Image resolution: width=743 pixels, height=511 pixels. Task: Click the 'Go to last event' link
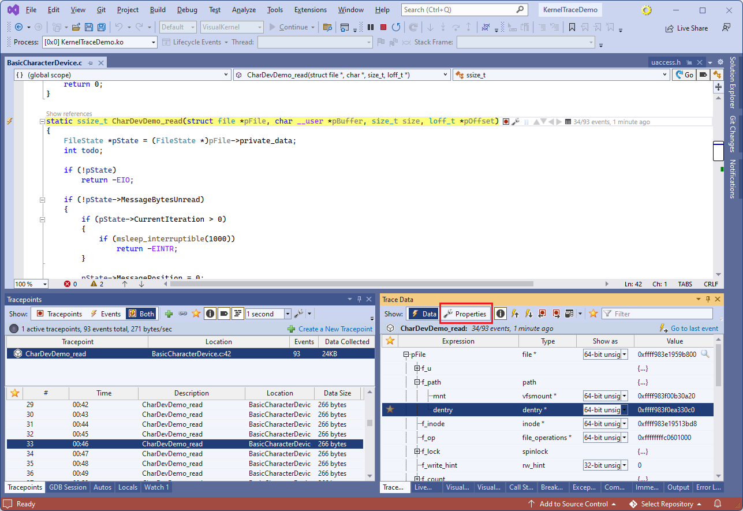(693, 329)
